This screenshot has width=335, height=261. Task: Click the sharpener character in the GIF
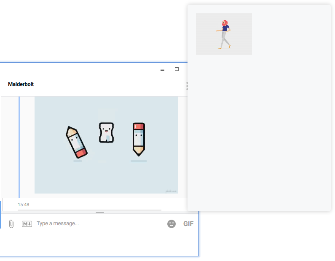click(x=106, y=132)
